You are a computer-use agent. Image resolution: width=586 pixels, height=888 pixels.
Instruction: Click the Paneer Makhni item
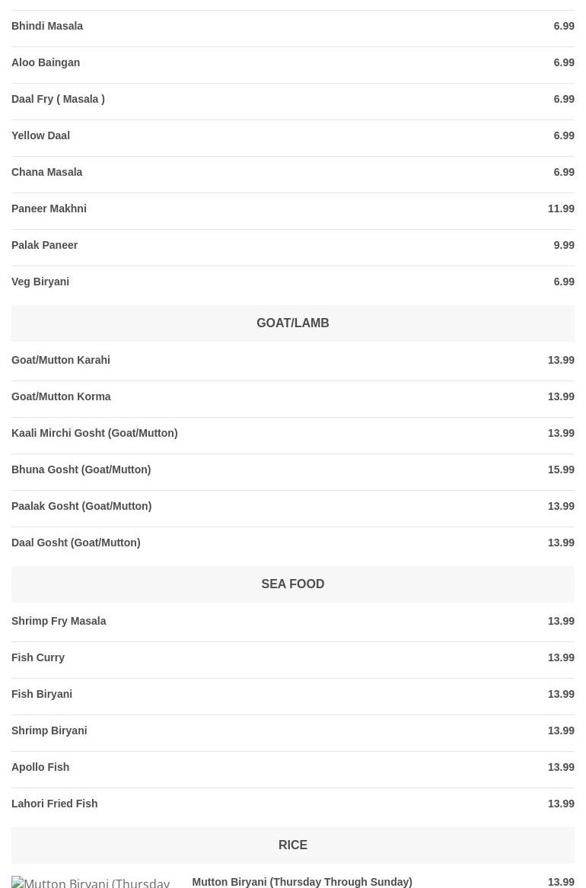(x=49, y=208)
